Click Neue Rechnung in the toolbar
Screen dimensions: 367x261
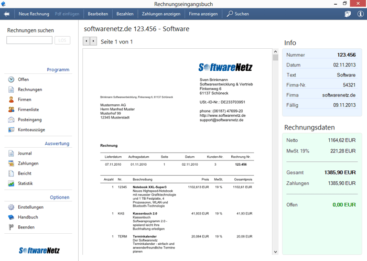coord(34,14)
